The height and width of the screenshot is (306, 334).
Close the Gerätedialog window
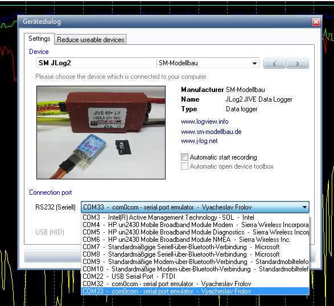click(x=316, y=22)
